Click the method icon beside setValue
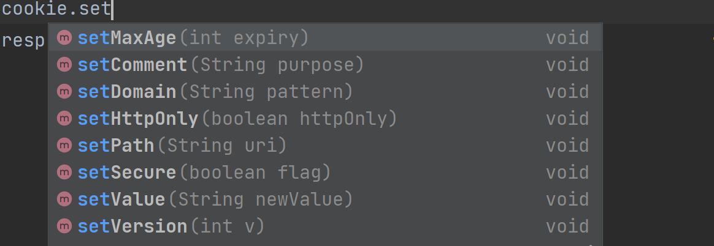This screenshot has width=714, height=246. [x=64, y=199]
